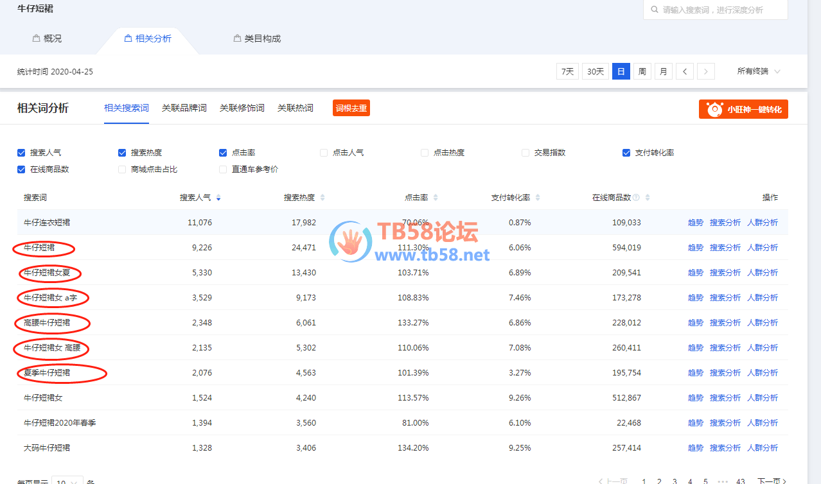The width and height of the screenshot is (821, 484).
Task: Open the 关联品牌词 tab
Action: tap(184, 108)
